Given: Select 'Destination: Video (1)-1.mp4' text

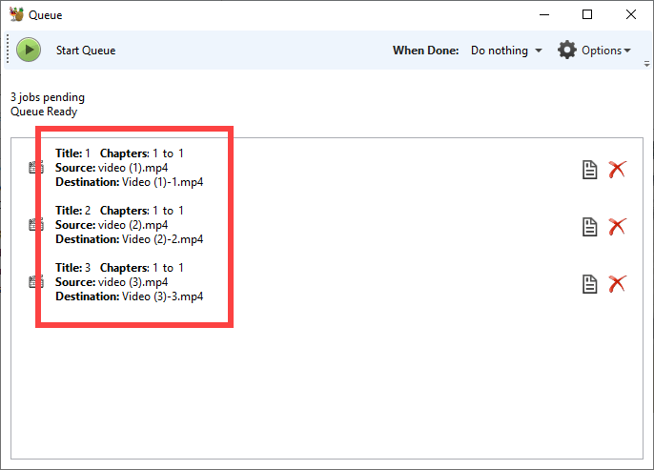Looking at the screenshot, I should (130, 182).
